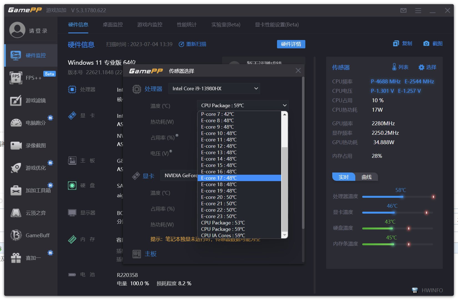Click the P-4688 MHz CPU frequency value
Viewport: 458px width, 300px height.
pos(386,81)
